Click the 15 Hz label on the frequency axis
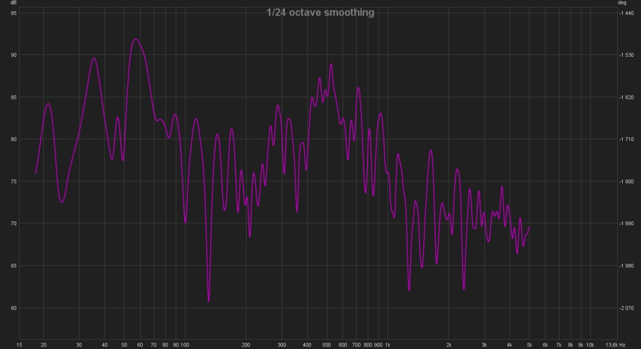The width and height of the screenshot is (641, 349). point(19,344)
